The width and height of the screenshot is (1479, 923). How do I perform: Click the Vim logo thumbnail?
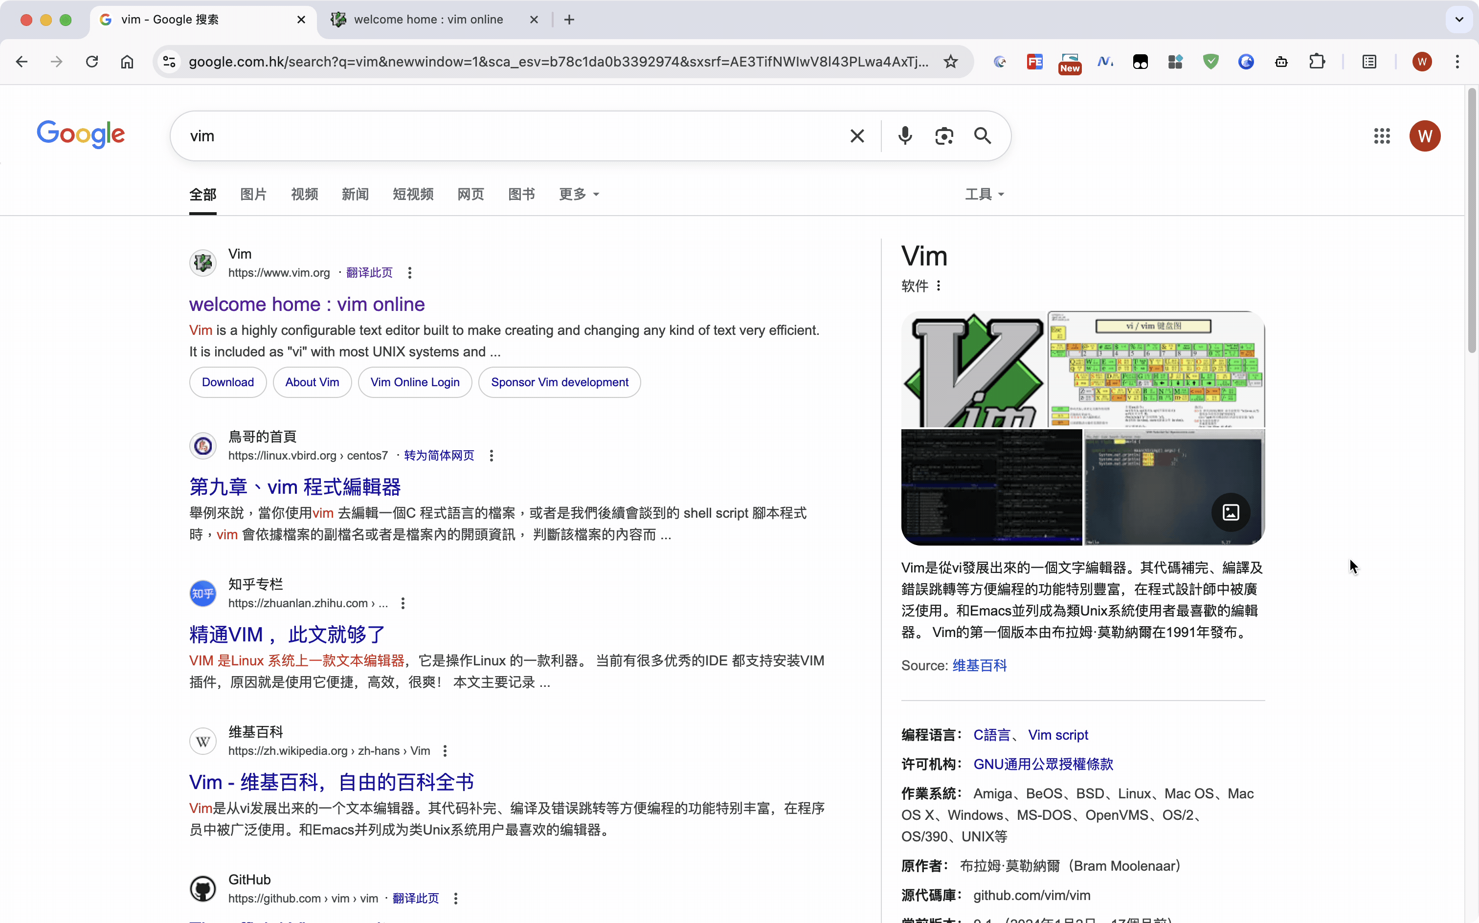tap(973, 369)
